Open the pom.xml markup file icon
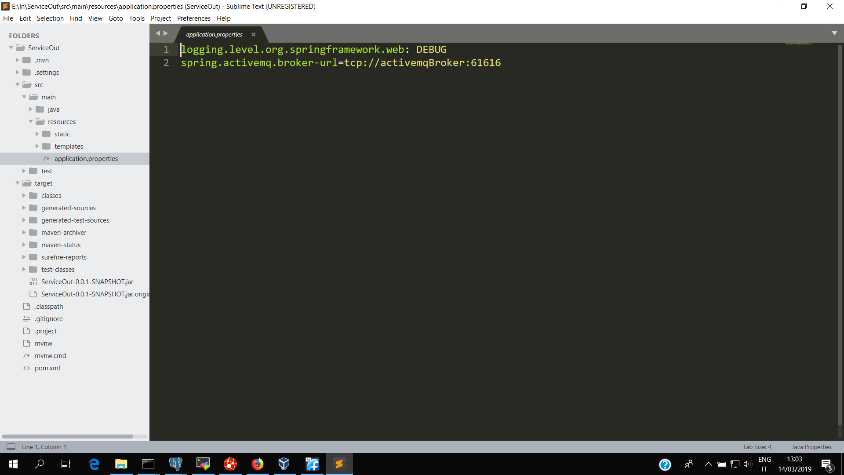This screenshot has height=475, width=844. [x=27, y=368]
